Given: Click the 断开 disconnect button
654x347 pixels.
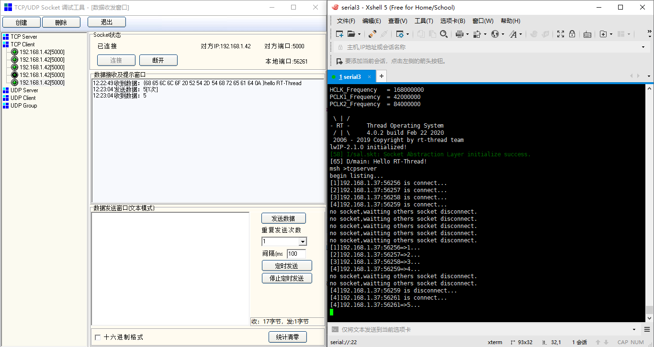Looking at the screenshot, I should pos(158,60).
